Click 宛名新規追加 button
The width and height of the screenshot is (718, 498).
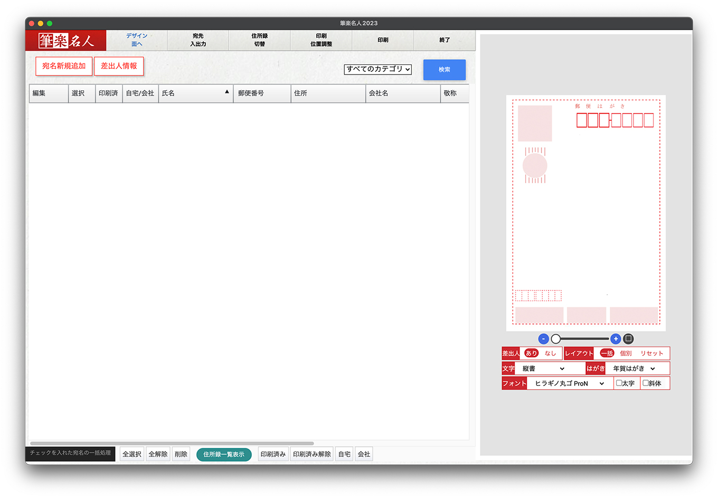coord(64,66)
